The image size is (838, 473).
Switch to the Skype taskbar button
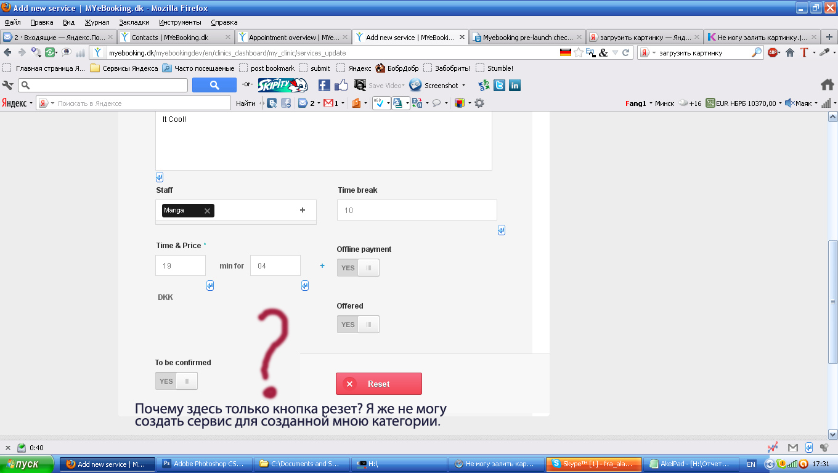click(594, 464)
